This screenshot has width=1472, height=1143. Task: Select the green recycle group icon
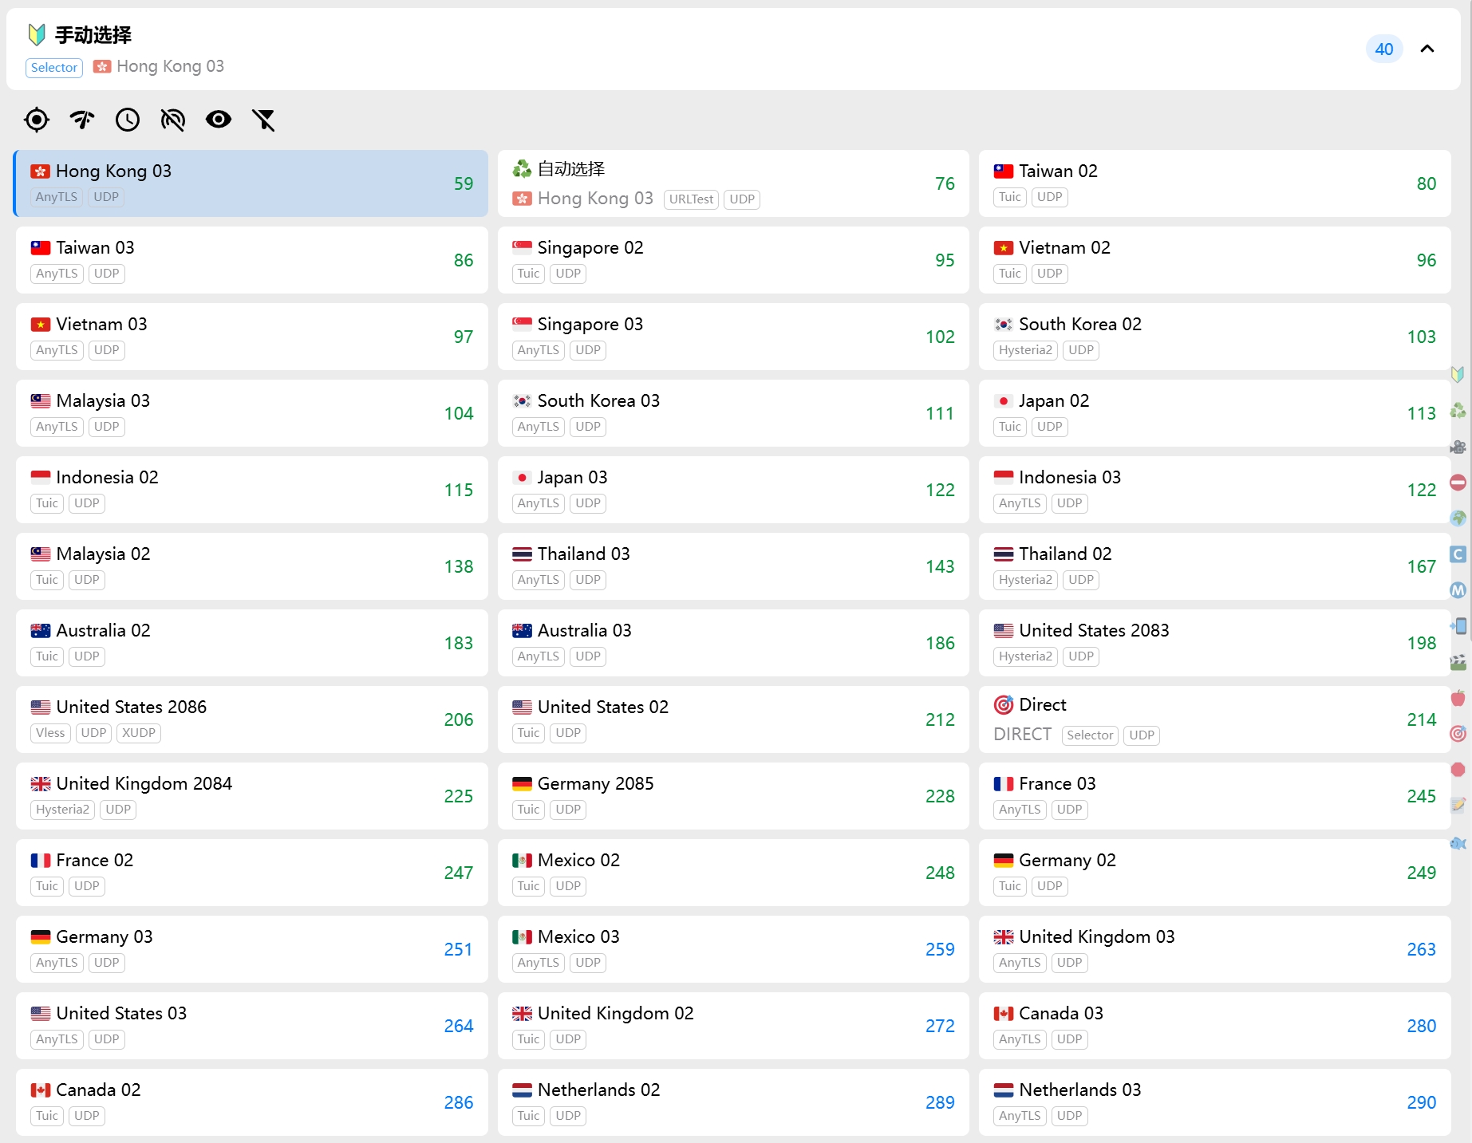point(1458,411)
